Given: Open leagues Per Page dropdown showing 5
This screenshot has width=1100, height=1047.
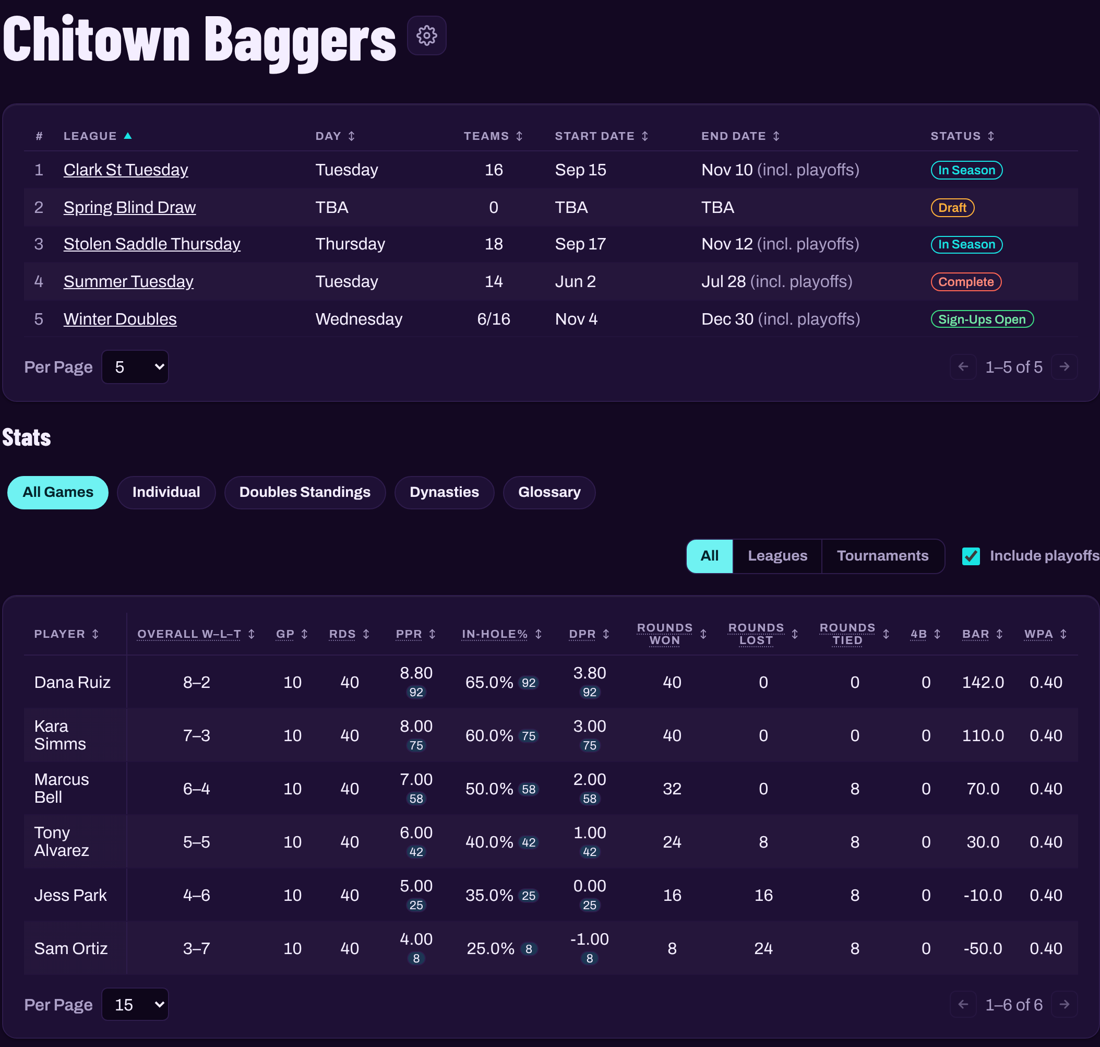Looking at the screenshot, I should coord(135,367).
